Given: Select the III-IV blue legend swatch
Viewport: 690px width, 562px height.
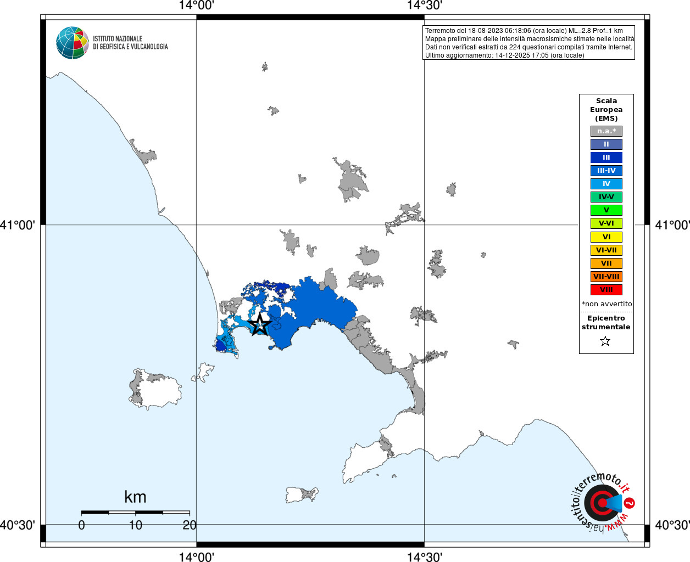Looking at the screenshot, I should pyautogui.click(x=606, y=171).
